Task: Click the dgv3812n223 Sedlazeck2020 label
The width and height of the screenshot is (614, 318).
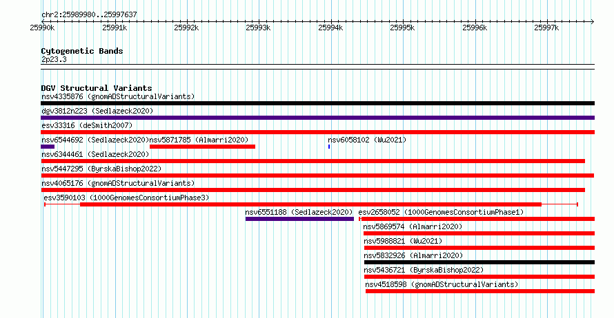Action: 97,111
